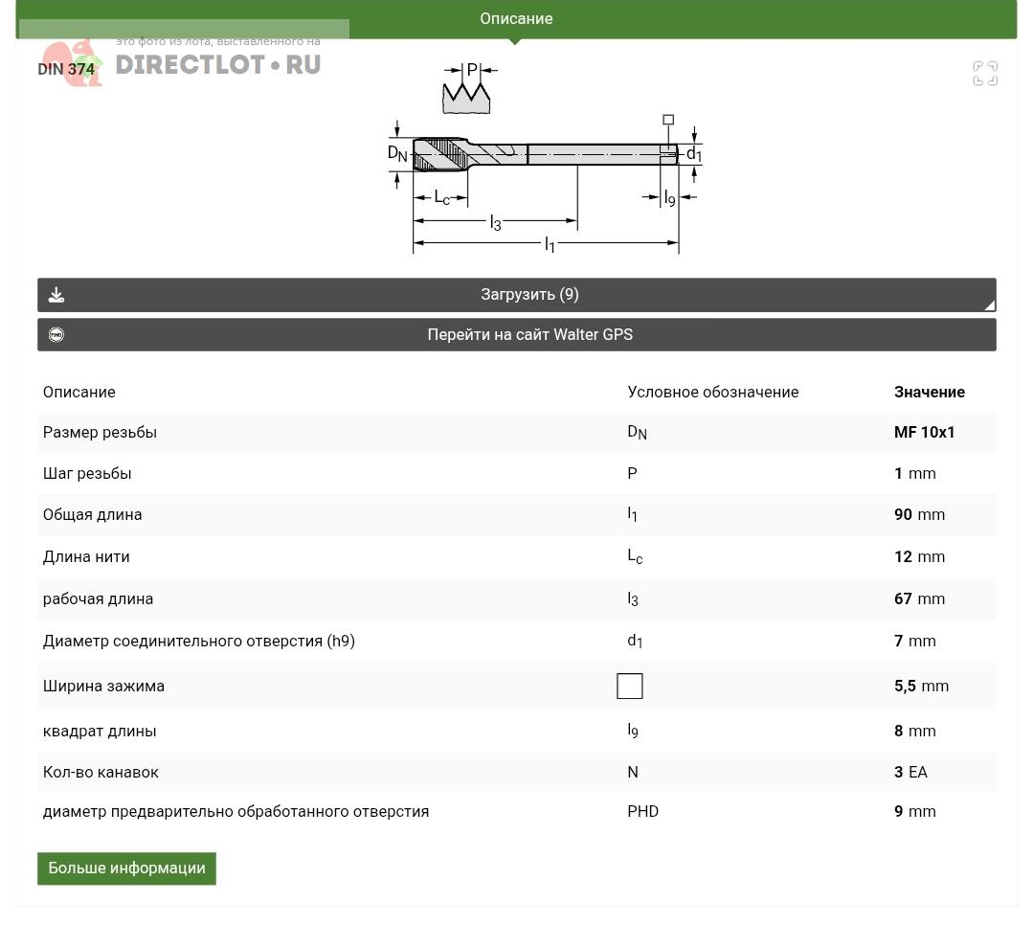Click the Условное обозначение column header

pos(712,392)
